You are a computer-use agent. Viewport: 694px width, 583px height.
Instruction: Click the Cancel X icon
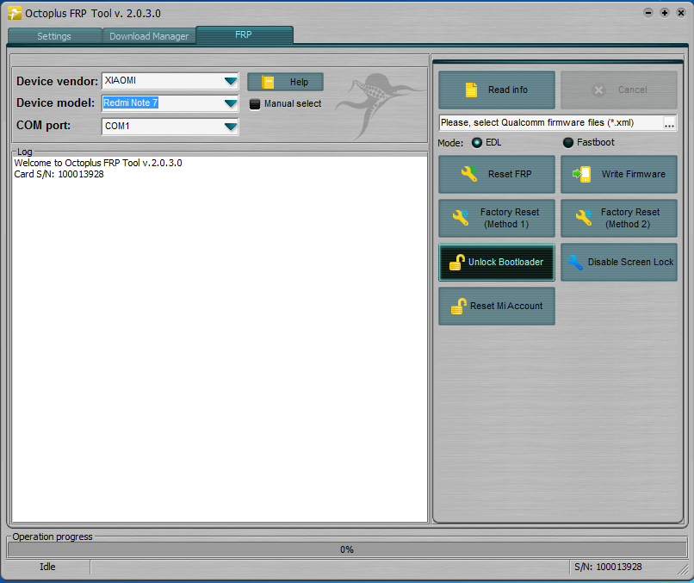point(598,90)
